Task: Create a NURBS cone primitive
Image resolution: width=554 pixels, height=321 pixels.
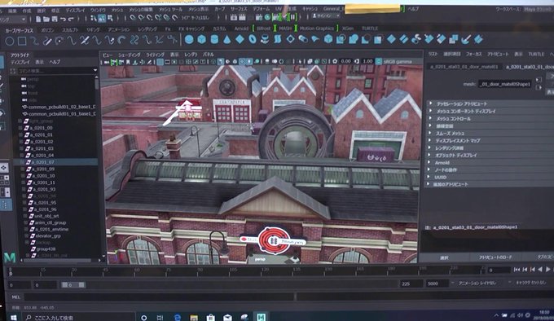Action: 226,40
